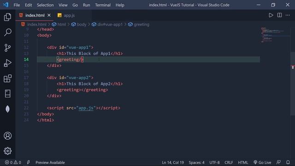Click the feedback icon in status bar
The width and height of the screenshot is (295, 166).
(278, 162)
